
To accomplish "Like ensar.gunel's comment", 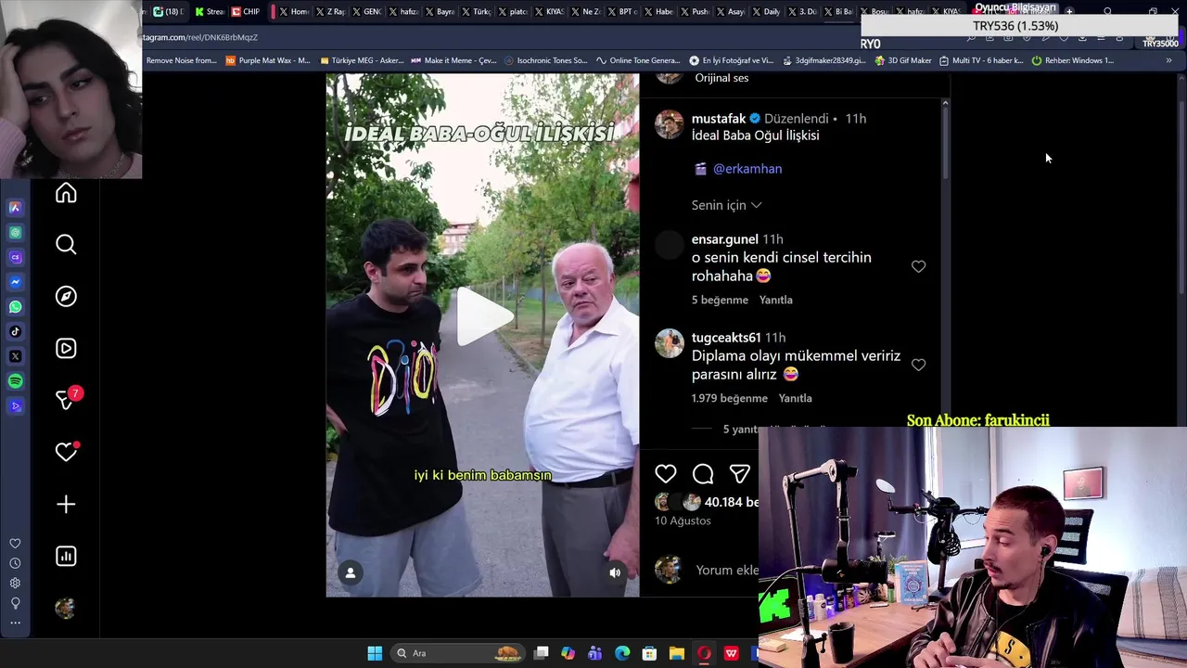I will tap(918, 266).
